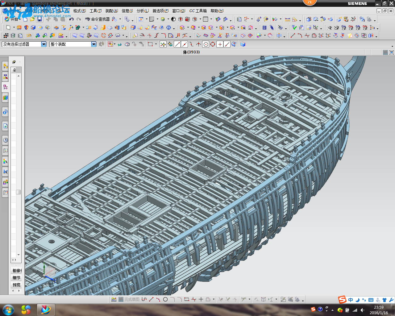The height and width of the screenshot is (316, 395).
Task: Toggle existing point snap (plus icon)
Action: coord(220,44)
